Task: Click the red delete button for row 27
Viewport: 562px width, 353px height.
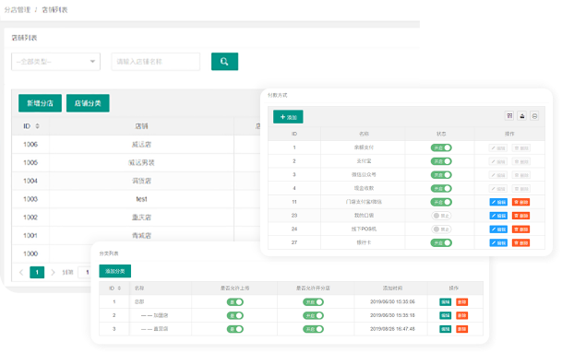Action: click(520, 243)
